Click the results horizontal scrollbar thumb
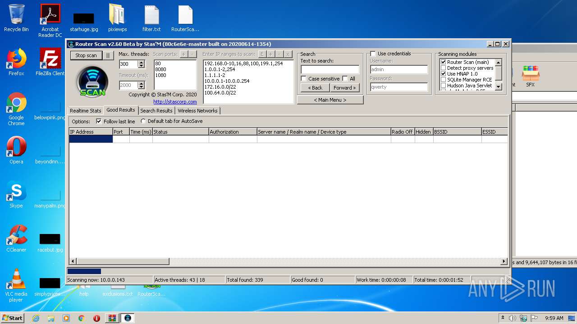The image size is (577, 324). pos(123,261)
